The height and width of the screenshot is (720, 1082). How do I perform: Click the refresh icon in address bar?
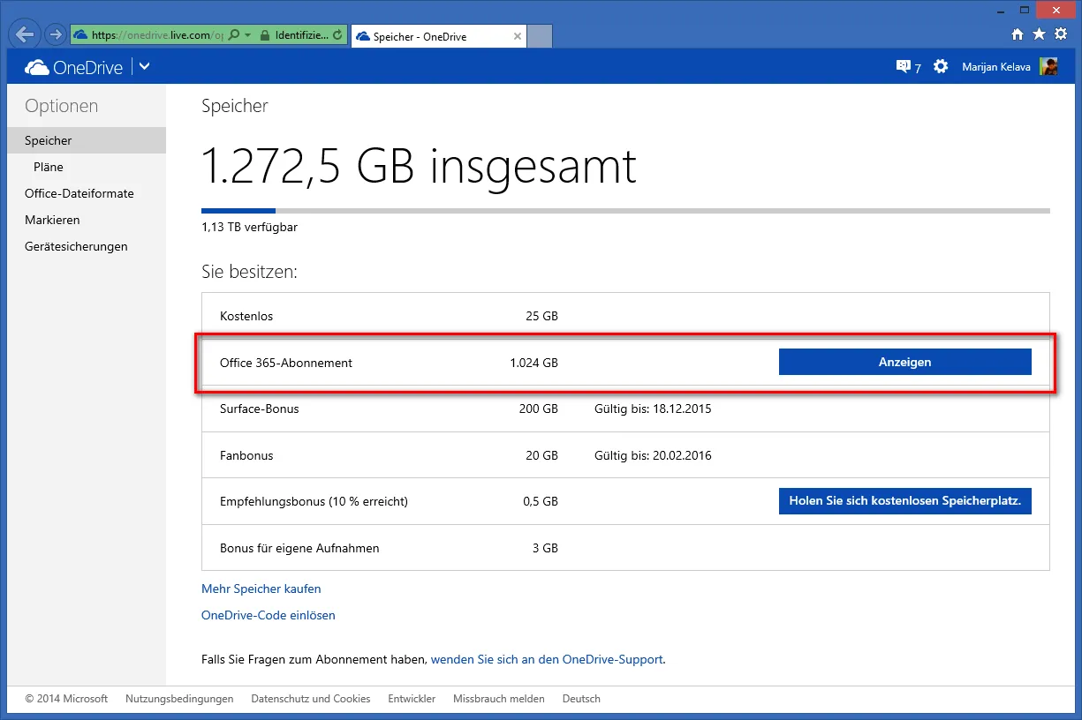(x=338, y=35)
